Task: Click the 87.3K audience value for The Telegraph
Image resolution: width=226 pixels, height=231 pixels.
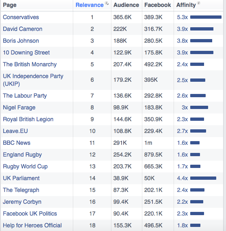Action: coord(121,190)
